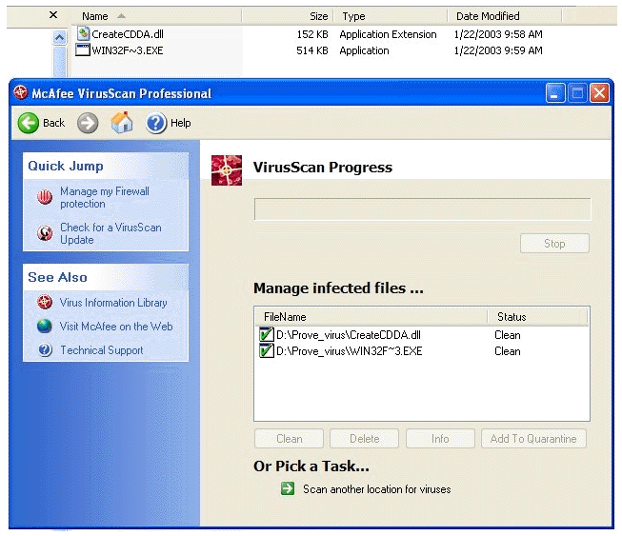The height and width of the screenshot is (536, 622).
Task: Click the Visit McAfee globe icon
Action: (45, 327)
